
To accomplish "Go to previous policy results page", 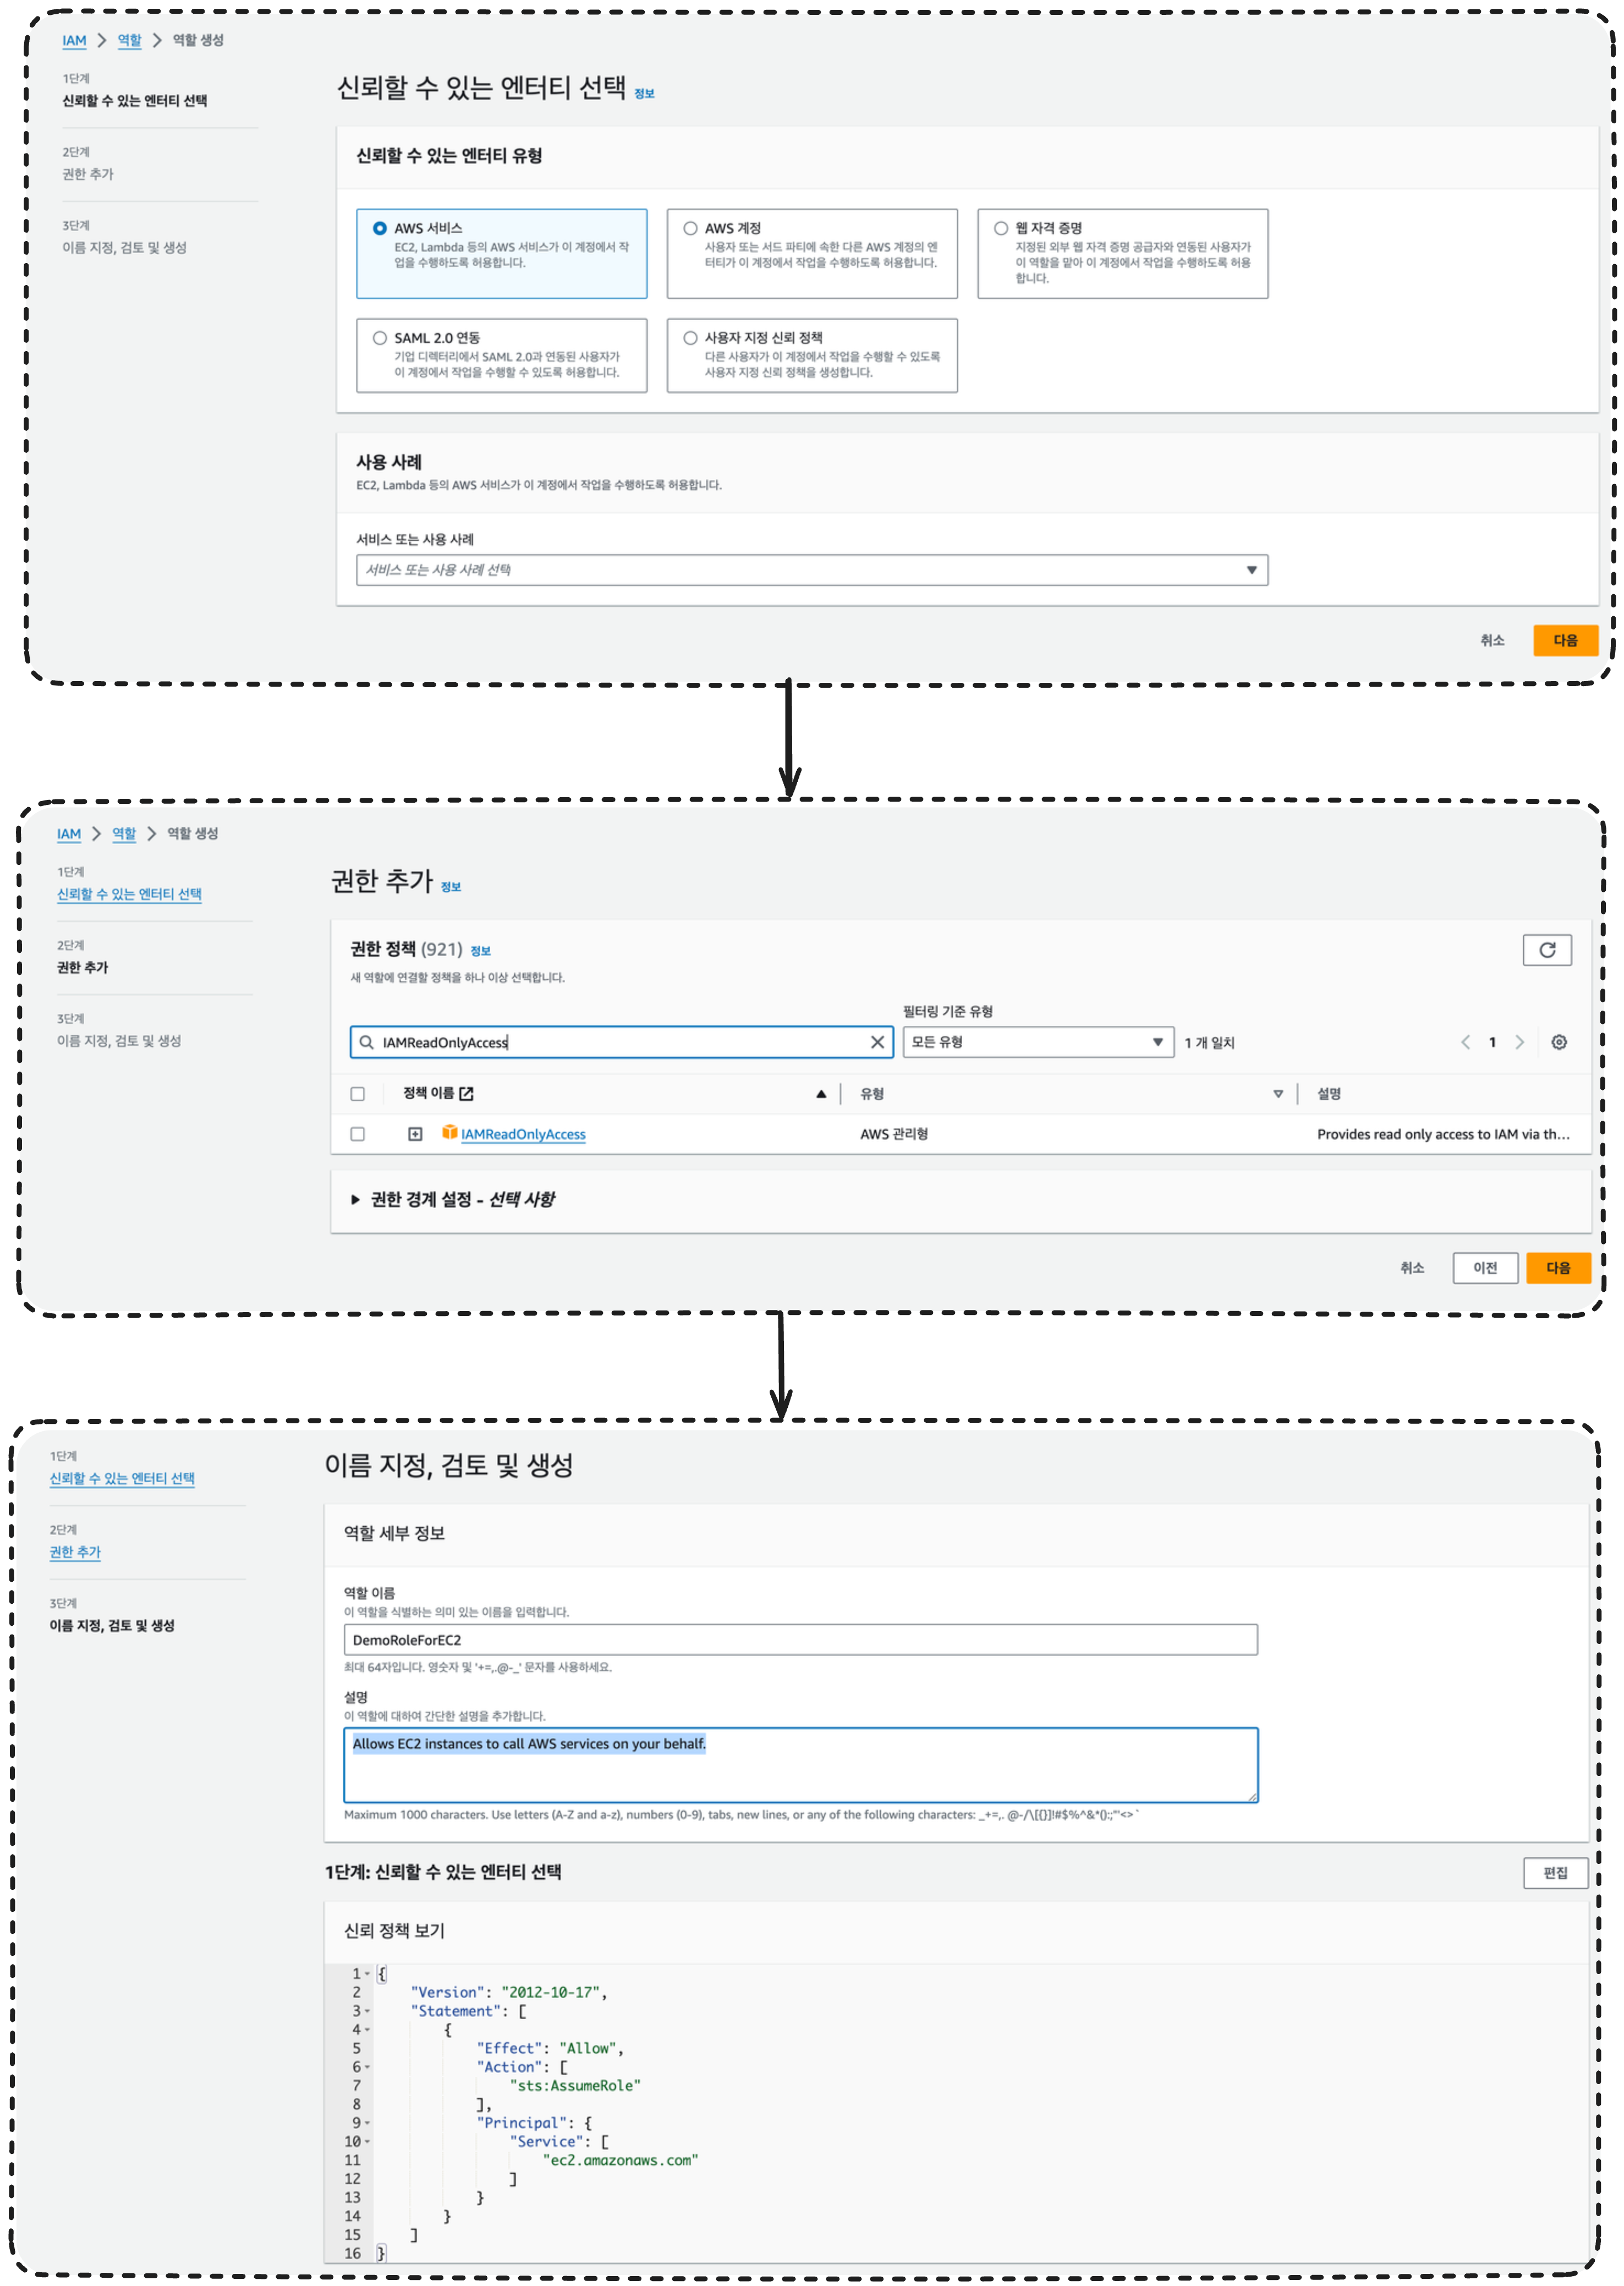I will (1465, 1042).
